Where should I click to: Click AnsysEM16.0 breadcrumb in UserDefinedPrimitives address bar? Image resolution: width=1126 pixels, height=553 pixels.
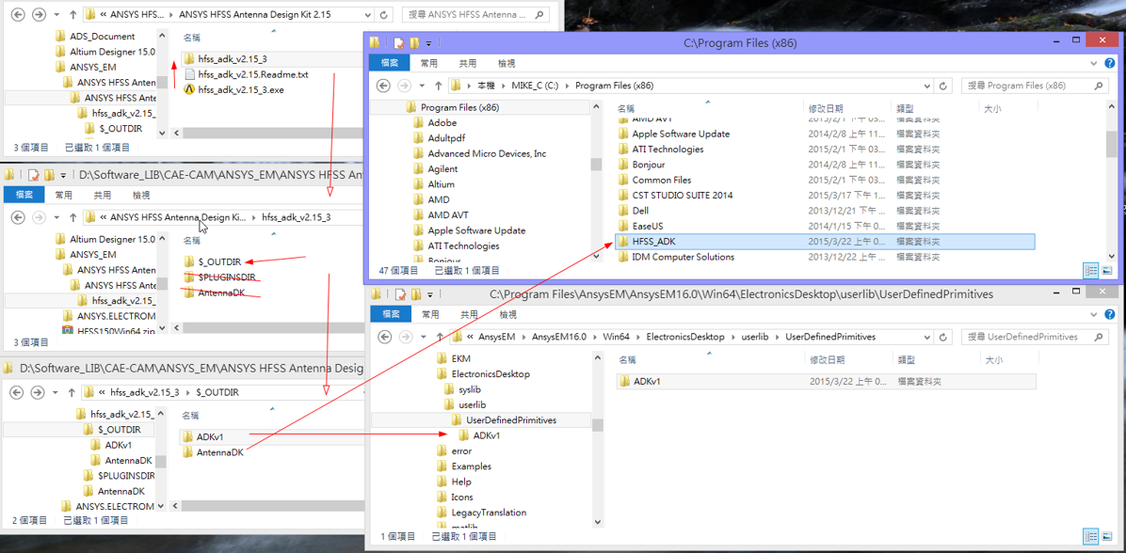558,337
